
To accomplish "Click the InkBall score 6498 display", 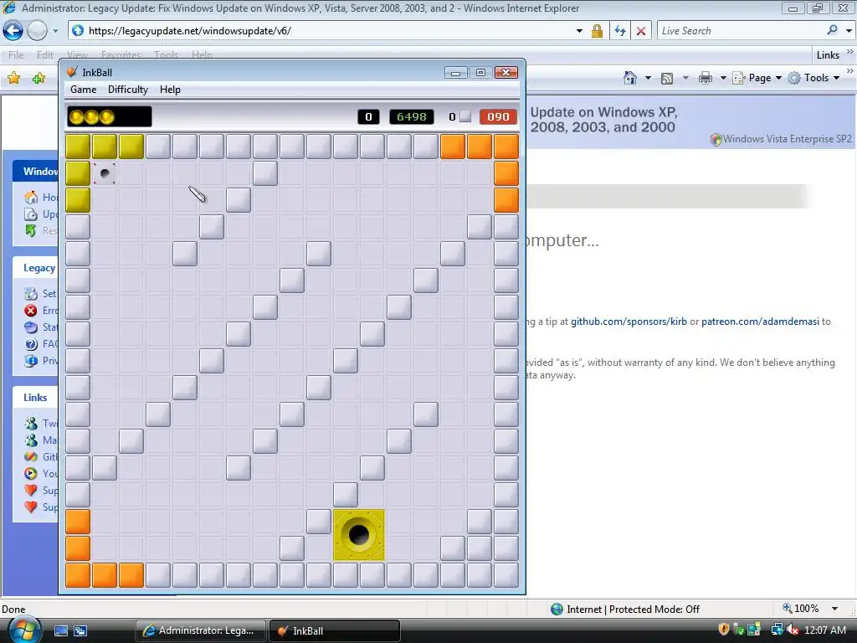I will [412, 116].
